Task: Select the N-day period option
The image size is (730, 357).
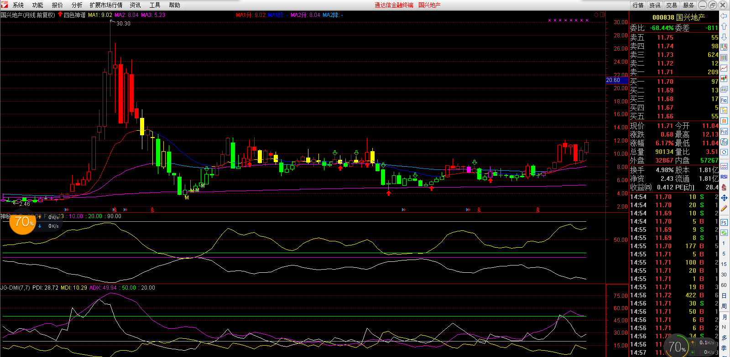Action: [724, 327]
